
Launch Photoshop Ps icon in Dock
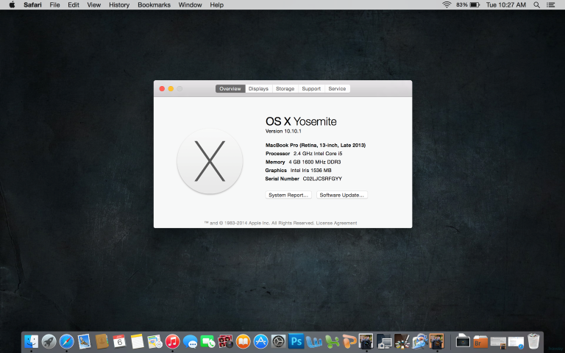tap(296, 341)
